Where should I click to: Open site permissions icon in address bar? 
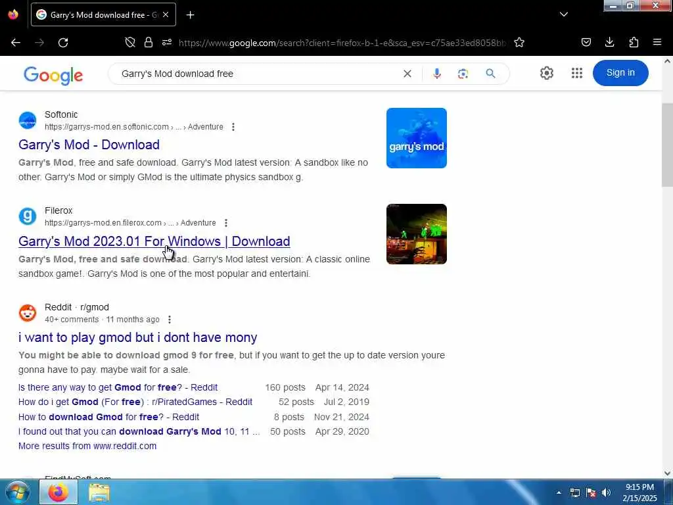[x=167, y=42]
